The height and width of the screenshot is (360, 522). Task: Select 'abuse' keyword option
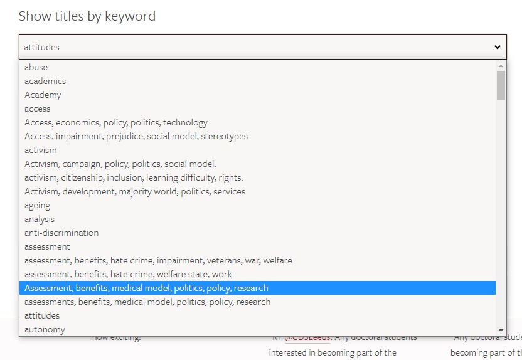[36, 67]
